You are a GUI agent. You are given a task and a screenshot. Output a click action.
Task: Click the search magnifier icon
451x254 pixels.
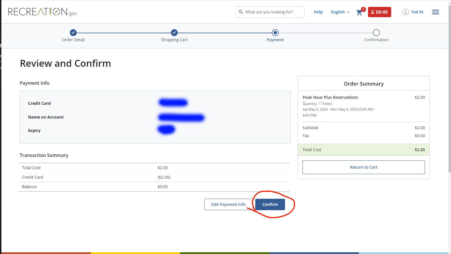[241, 12]
